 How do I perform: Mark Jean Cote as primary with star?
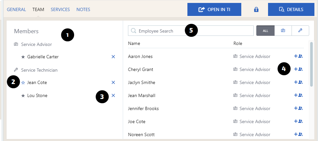pyautogui.click(x=23, y=83)
